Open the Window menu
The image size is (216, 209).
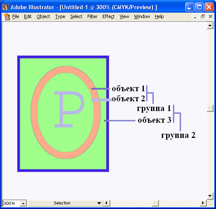142,16
